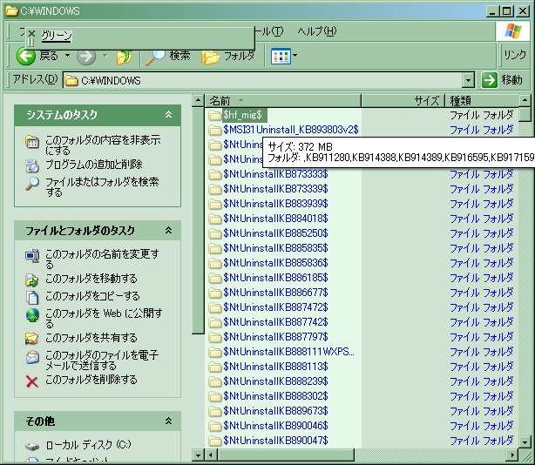Sort by 名前 column header
The height and width of the screenshot is (465, 535).
(283, 101)
